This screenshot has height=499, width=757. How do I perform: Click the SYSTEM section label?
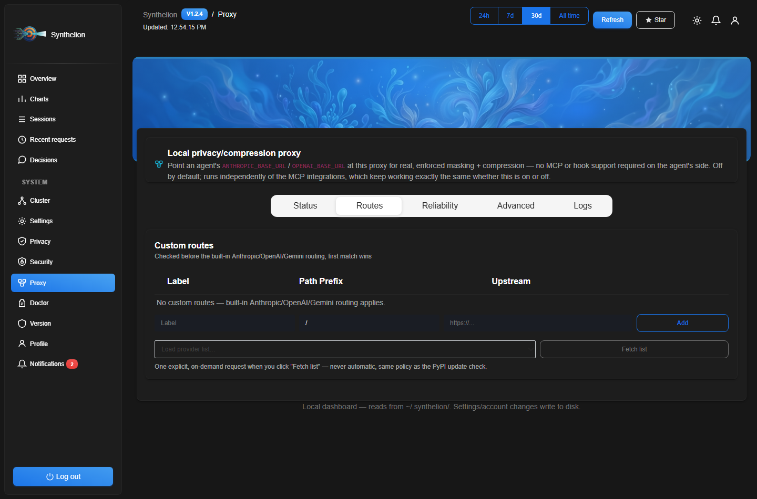pyautogui.click(x=35, y=182)
